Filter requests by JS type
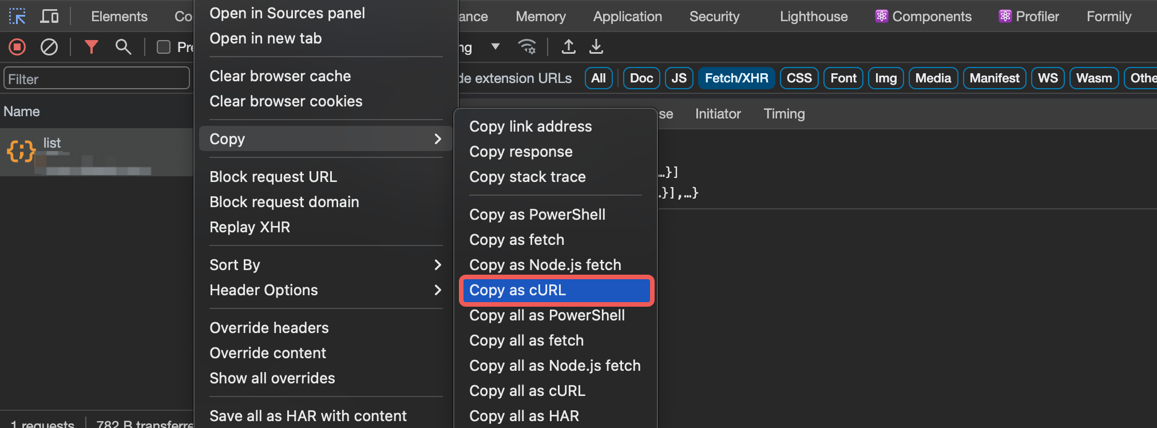 pyautogui.click(x=679, y=78)
